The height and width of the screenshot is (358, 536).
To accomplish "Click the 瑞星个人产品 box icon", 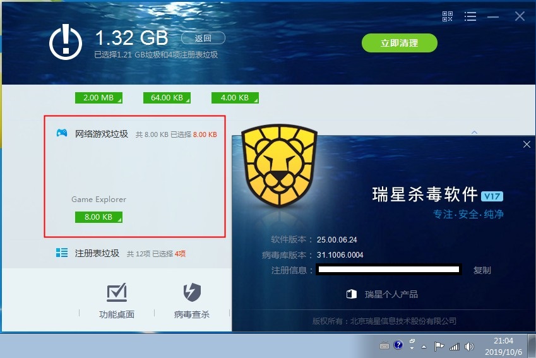I will pyautogui.click(x=352, y=294).
